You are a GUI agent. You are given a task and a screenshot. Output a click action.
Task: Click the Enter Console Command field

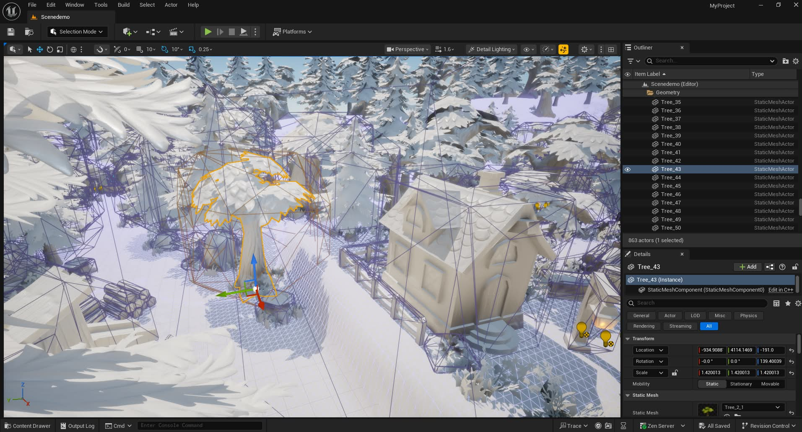(200, 426)
